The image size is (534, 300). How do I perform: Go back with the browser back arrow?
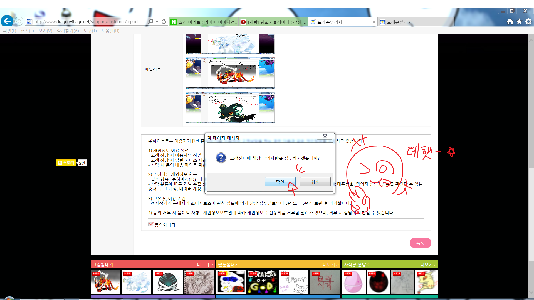tap(7, 21)
